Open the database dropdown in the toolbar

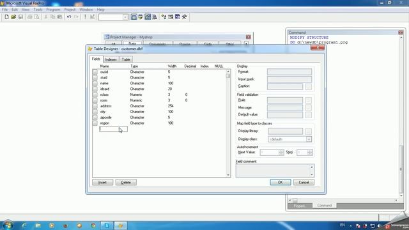point(125,17)
